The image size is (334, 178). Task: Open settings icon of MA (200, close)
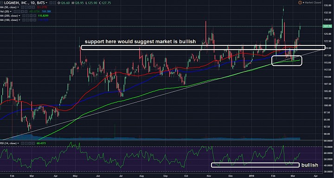point(27,16)
